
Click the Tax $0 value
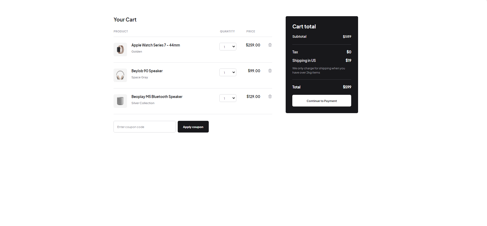coord(349,52)
